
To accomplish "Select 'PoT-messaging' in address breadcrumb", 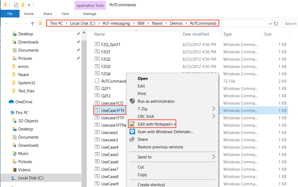I will coord(116,23).
